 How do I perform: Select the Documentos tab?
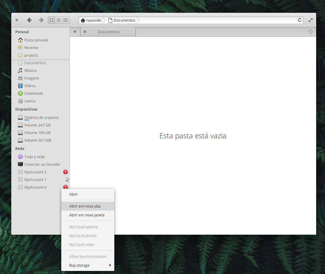pyautogui.click(x=109, y=32)
